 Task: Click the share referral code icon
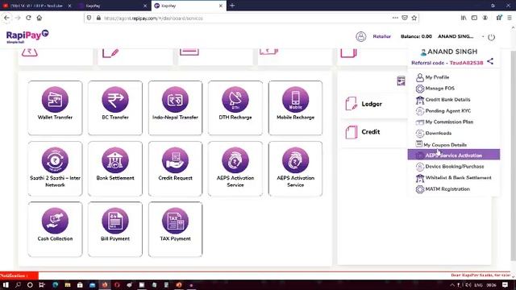490,61
